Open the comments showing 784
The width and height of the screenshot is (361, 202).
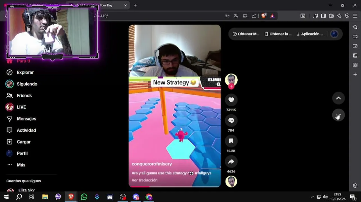pyautogui.click(x=231, y=120)
